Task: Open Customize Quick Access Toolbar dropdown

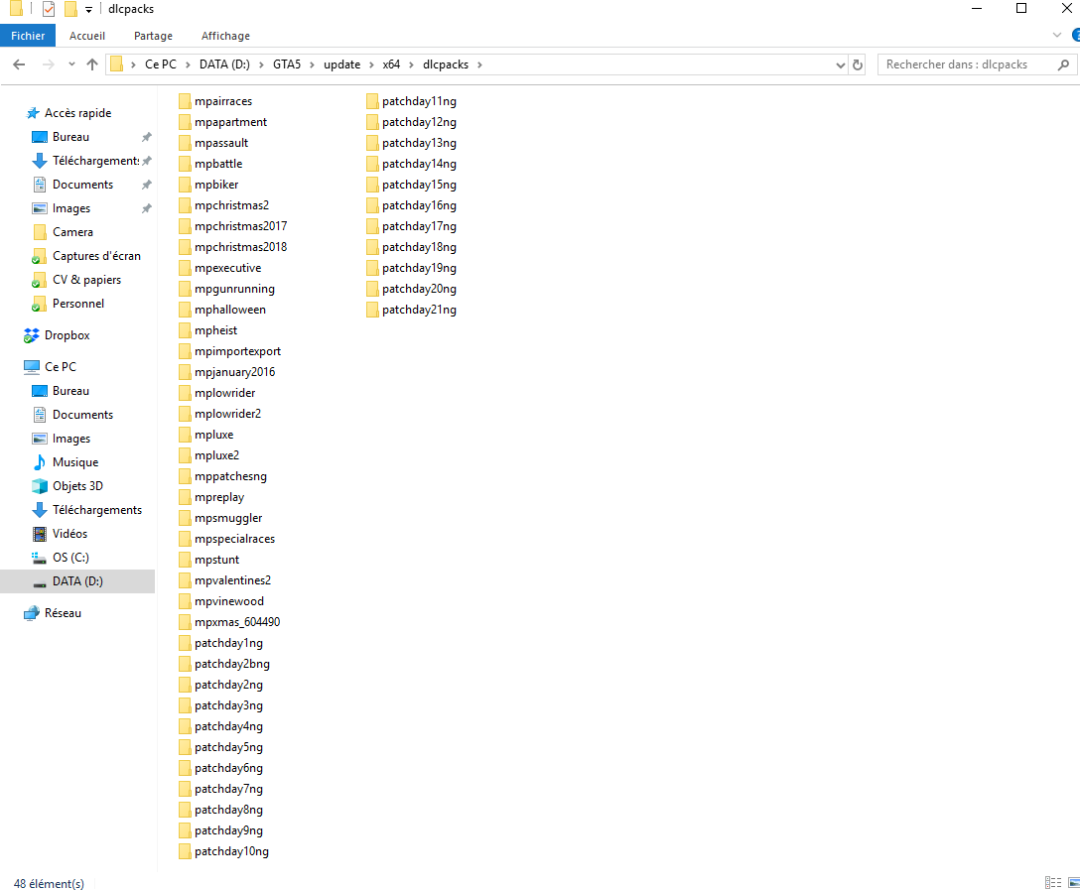Action: point(89,10)
